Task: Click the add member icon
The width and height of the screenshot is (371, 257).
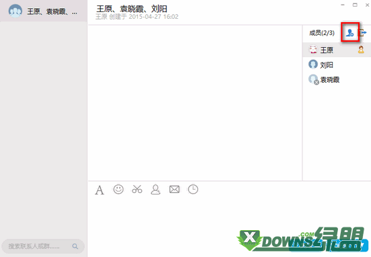Action: [349, 32]
